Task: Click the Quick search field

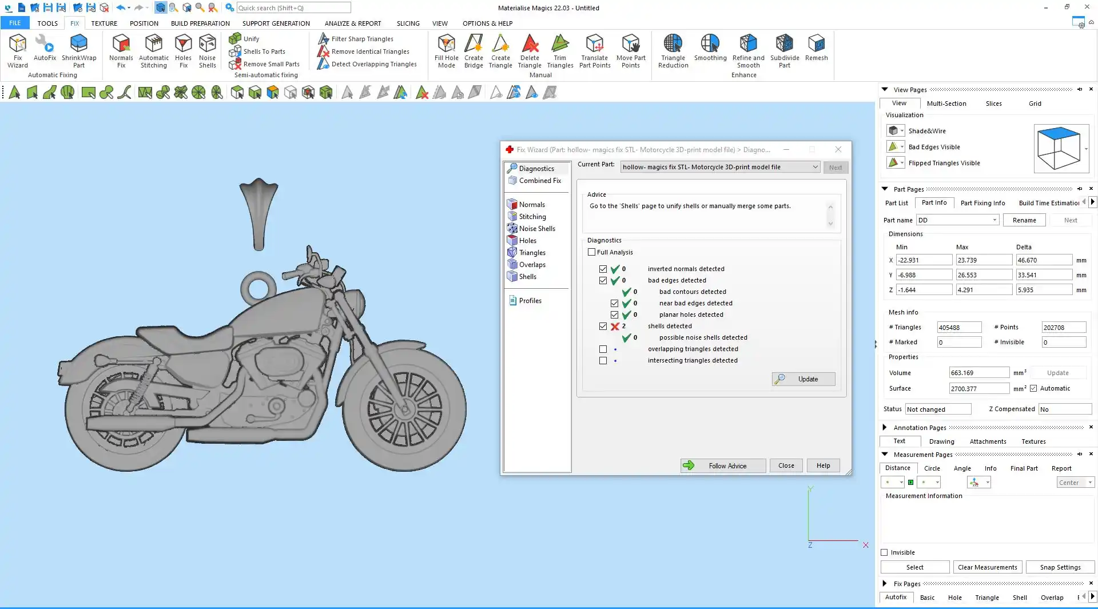Action: coord(293,8)
